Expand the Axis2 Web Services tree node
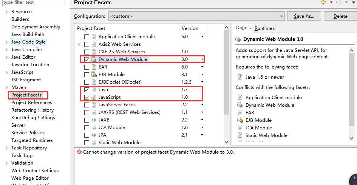The height and width of the screenshot is (185, 357). point(79,44)
